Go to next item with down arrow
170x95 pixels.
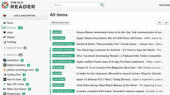[166, 22]
